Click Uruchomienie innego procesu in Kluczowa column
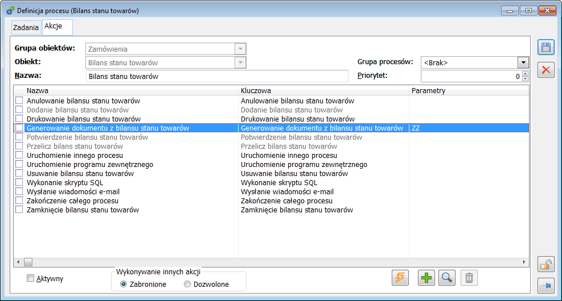The width and height of the screenshot is (562, 301). click(x=289, y=156)
